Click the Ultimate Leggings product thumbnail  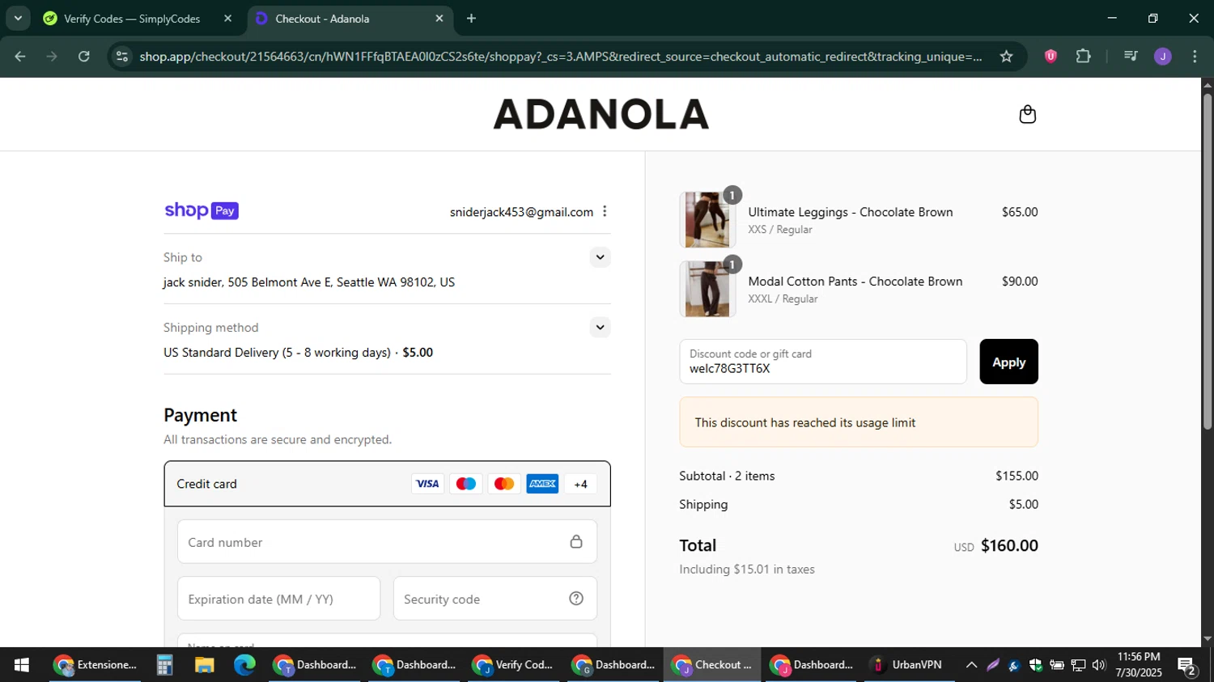[707, 219]
